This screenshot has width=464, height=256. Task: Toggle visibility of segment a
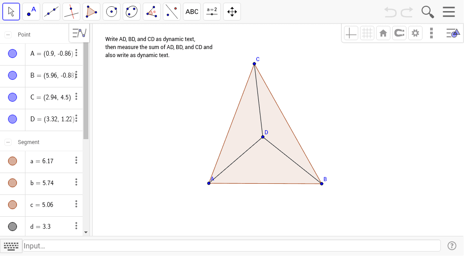pyautogui.click(x=12, y=161)
